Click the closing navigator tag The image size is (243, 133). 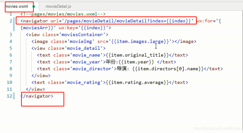pos(37,96)
